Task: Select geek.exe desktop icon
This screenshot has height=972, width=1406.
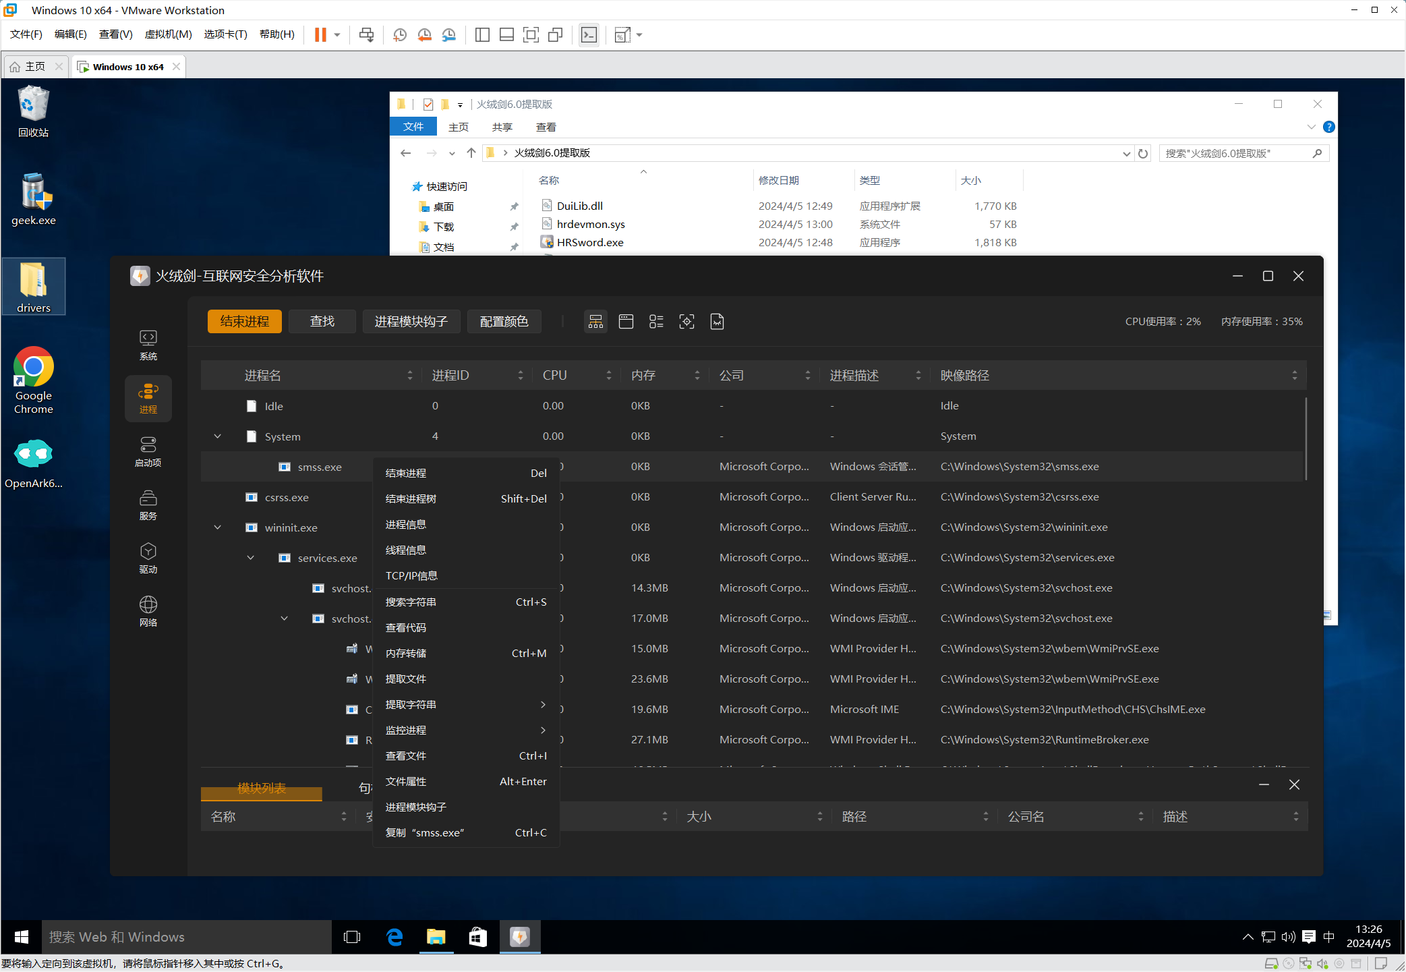Action: (x=33, y=200)
